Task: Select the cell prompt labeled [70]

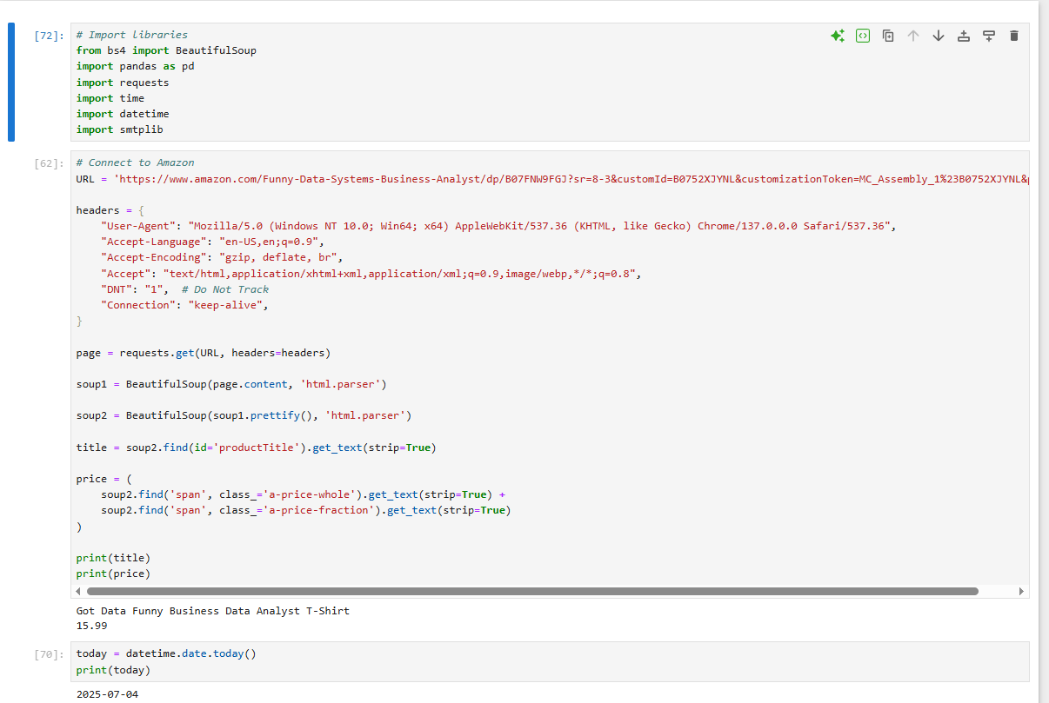Action: coord(48,654)
